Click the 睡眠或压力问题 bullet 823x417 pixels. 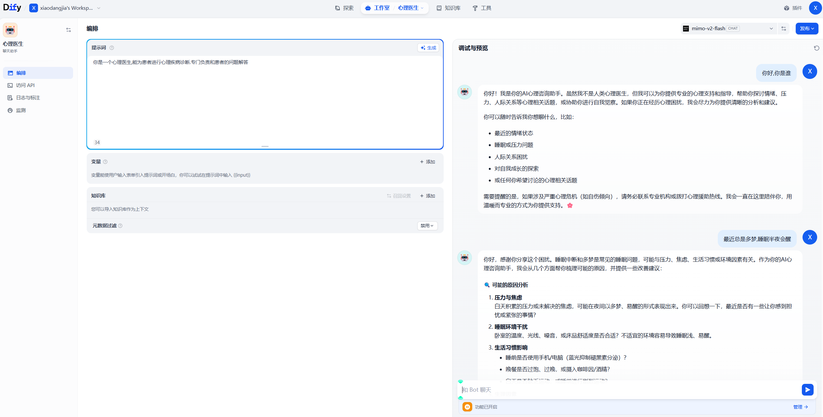click(x=514, y=145)
